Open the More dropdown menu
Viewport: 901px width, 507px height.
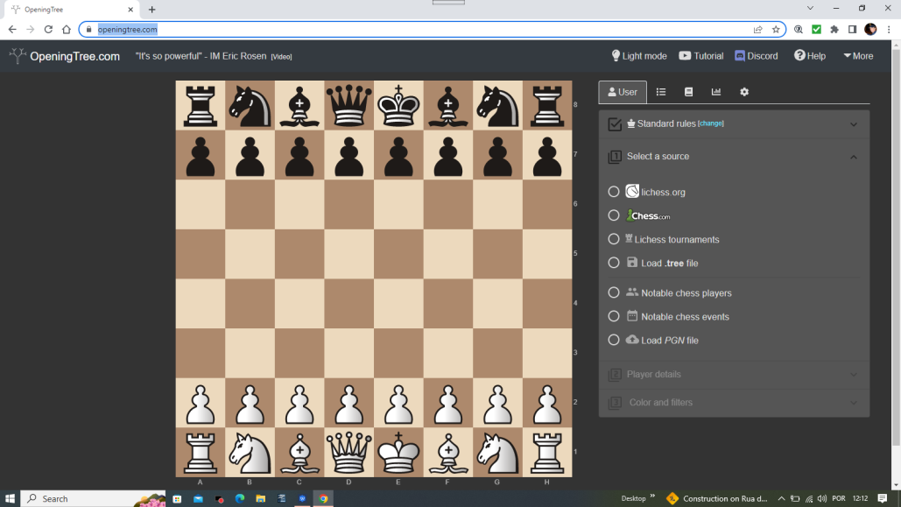[858, 56]
